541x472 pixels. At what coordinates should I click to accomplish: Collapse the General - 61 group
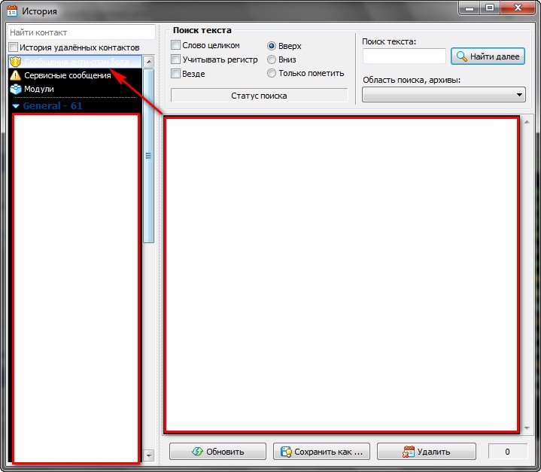pyautogui.click(x=16, y=106)
